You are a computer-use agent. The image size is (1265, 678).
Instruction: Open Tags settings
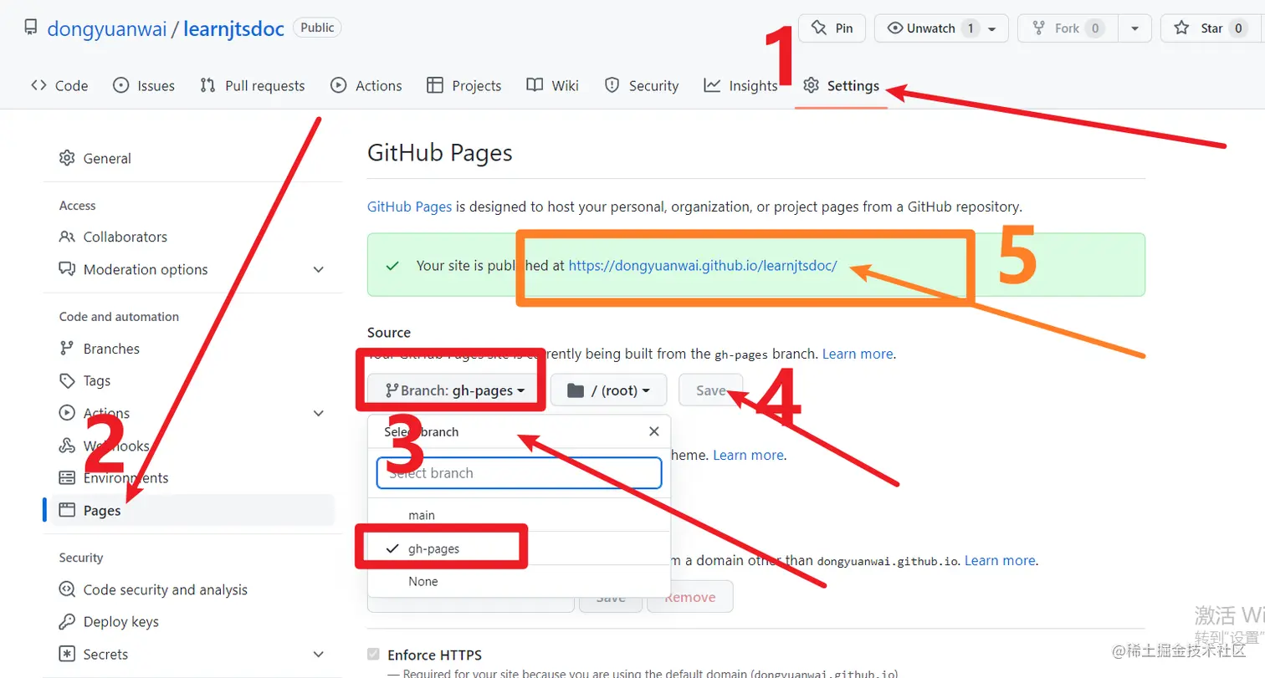point(97,380)
